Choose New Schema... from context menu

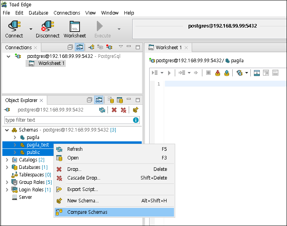[x=114, y=201]
